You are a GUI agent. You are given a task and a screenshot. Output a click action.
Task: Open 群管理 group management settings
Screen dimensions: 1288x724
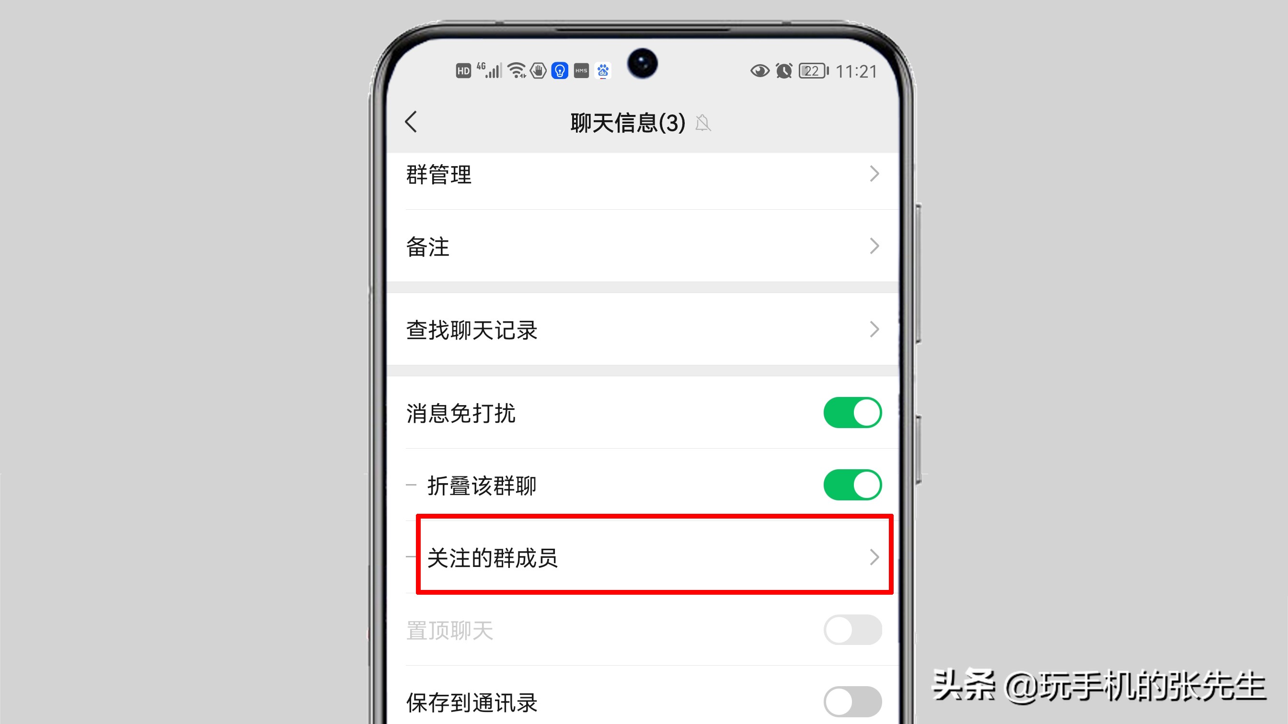pos(644,174)
